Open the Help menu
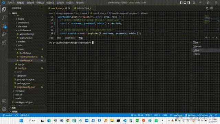 [80, 3]
